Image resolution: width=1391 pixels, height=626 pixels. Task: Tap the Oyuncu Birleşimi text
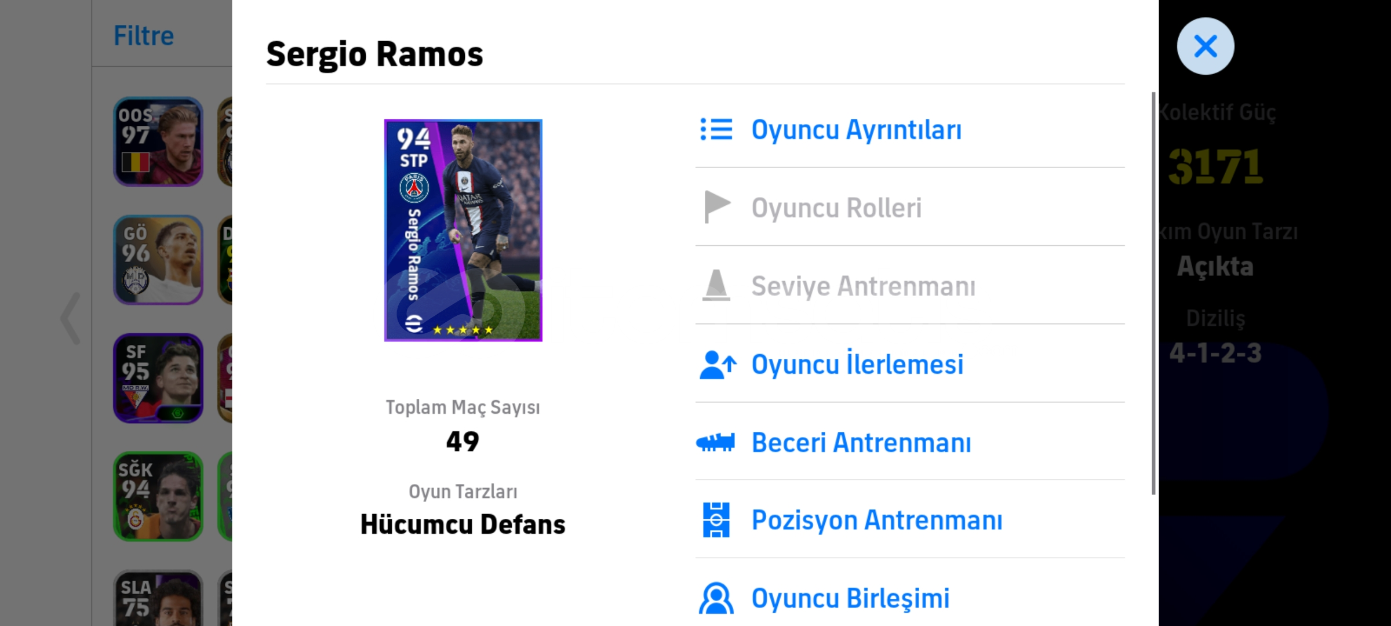850,598
